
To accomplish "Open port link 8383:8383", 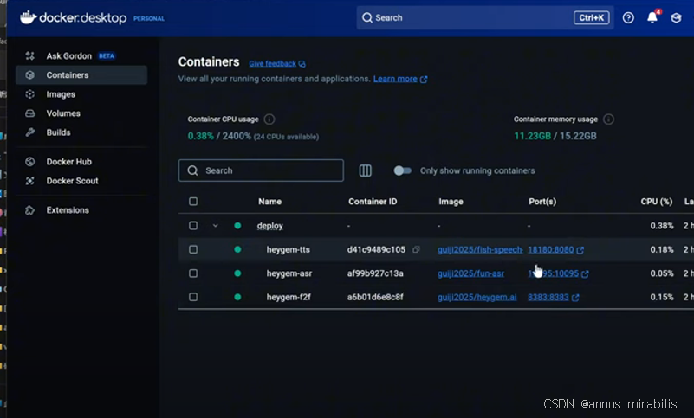I will coord(548,297).
